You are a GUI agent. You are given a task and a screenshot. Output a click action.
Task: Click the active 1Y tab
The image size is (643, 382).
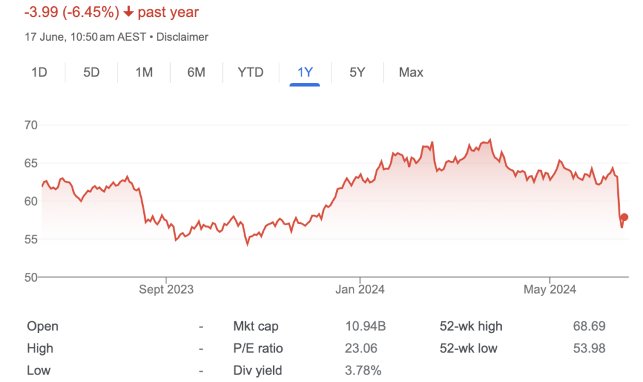pyautogui.click(x=305, y=73)
